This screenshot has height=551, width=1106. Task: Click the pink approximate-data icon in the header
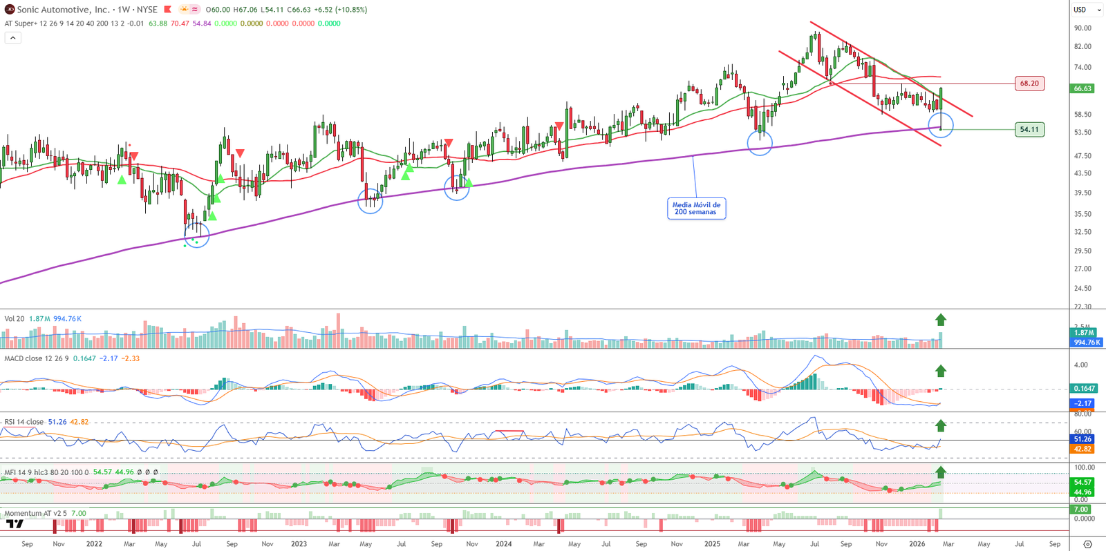click(195, 10)
